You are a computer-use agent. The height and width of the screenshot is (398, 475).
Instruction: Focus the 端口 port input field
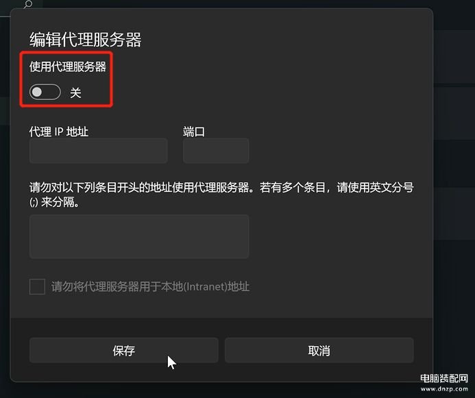coord(216,151)
